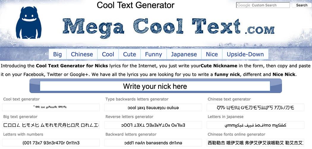Screen dimensions: 312x149
Task: Switch to the Japanese tab
Action: 184,54
